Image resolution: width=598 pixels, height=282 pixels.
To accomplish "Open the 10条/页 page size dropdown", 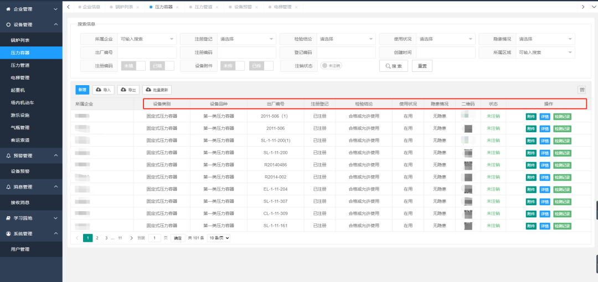I will [x=218, y=238].
